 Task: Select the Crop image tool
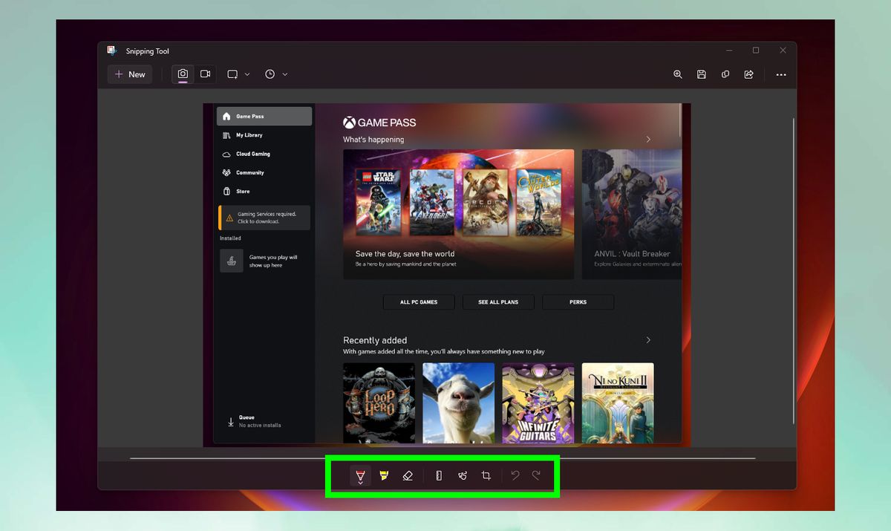tap(486, 475)
